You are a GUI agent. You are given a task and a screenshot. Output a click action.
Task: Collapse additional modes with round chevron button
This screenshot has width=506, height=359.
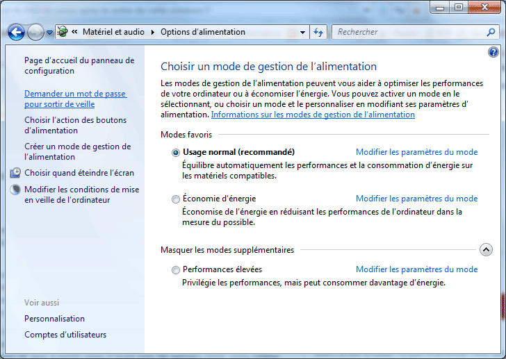pos(486,249)
